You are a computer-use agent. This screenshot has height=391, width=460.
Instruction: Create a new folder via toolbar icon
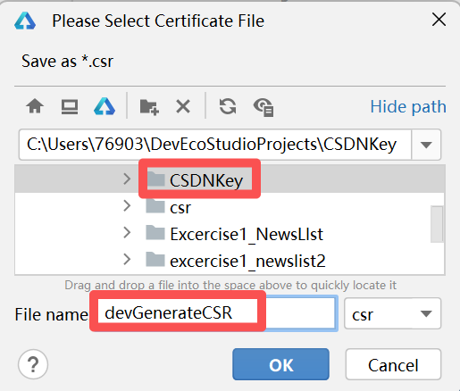[x=149, y=107]
